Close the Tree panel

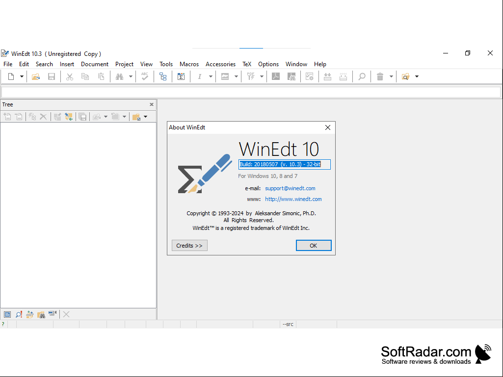[152, 104]
